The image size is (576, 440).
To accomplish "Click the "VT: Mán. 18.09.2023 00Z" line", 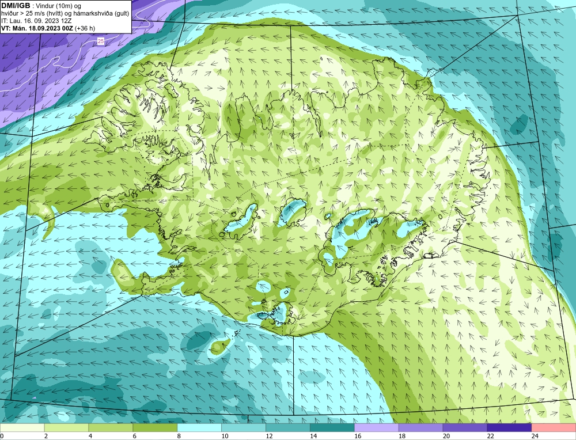I will click(x=37, y=28).
